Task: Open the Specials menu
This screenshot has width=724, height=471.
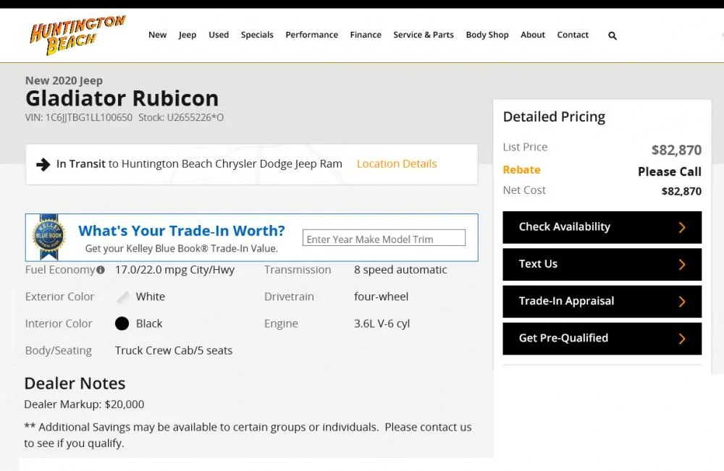Action: pos(257,35)
